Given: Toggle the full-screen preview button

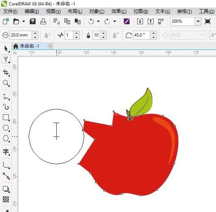Looking at the screenshot, I should (x=208, y=21).
